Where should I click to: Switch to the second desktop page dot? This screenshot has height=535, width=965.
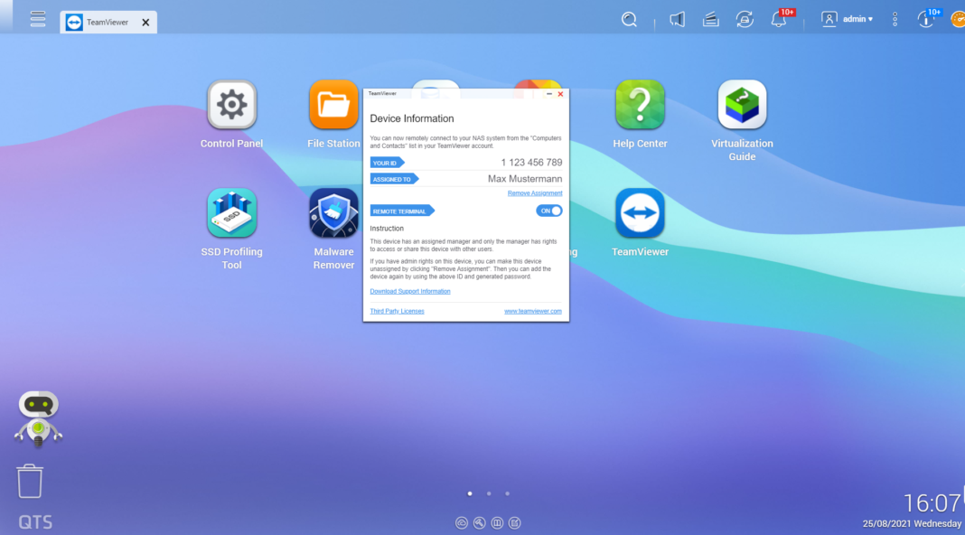pos(488,493)
